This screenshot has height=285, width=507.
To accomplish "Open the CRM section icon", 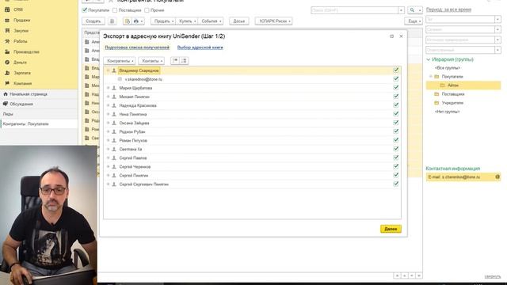I will (7, 9).
